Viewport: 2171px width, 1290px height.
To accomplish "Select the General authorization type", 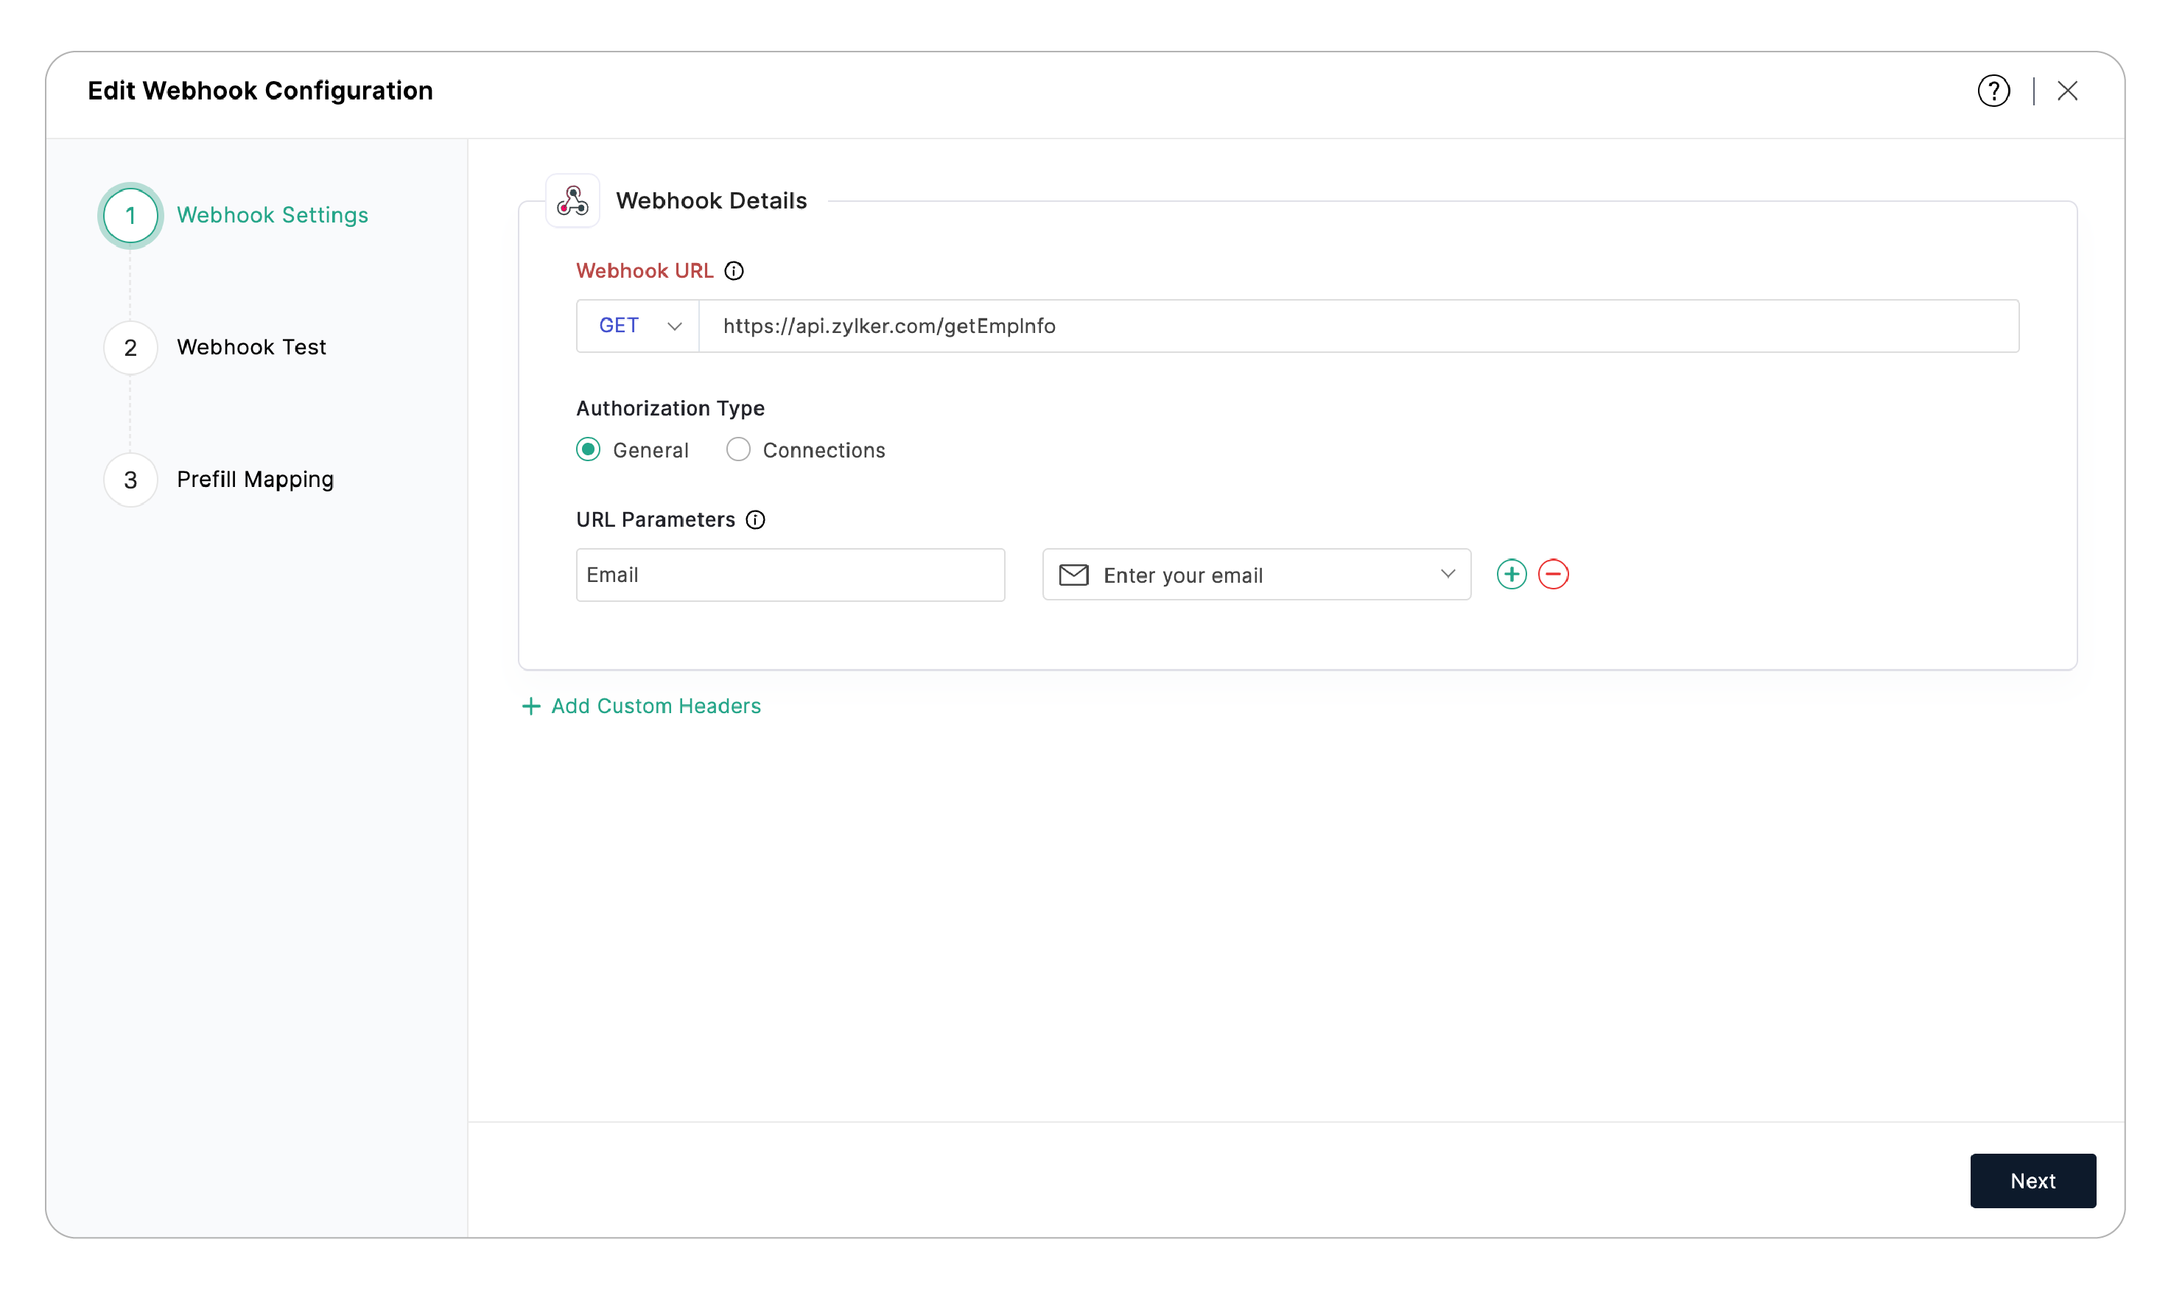I will 588,449.
